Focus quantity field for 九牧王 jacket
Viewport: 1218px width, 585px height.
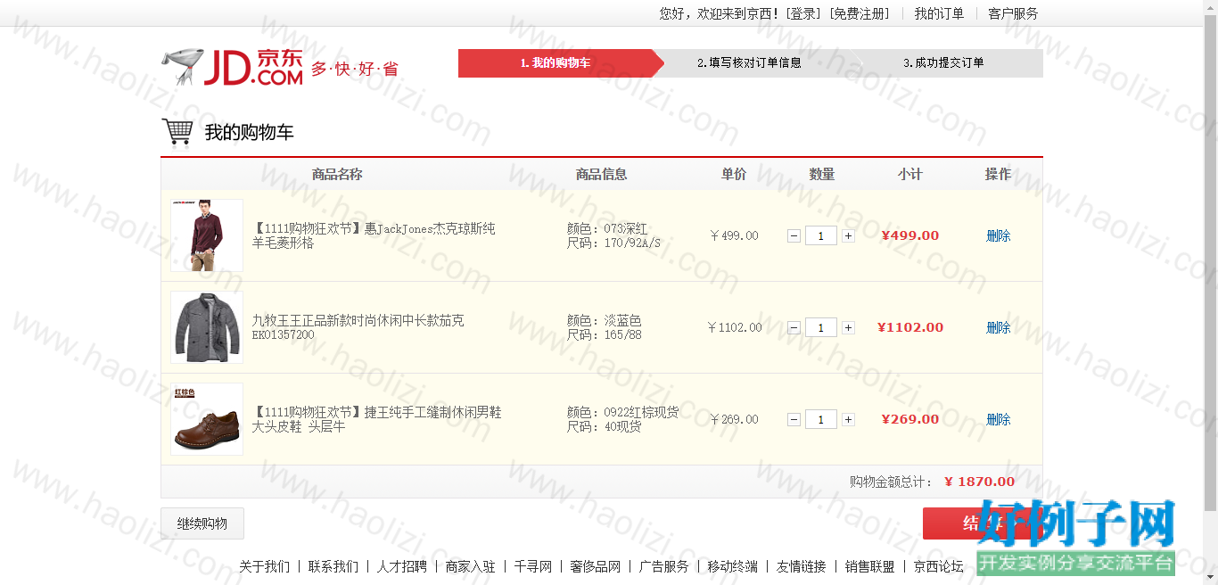[821, 328]
